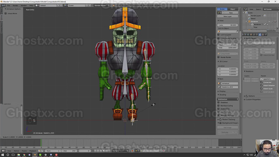Open the Window menu
Screen dimensions: 279x157
point(23,5)
